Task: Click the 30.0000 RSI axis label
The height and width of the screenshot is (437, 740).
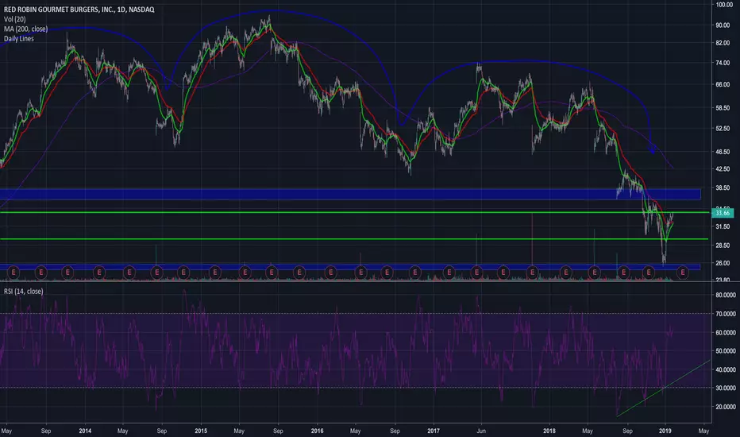Action: [x=726, y=388]
